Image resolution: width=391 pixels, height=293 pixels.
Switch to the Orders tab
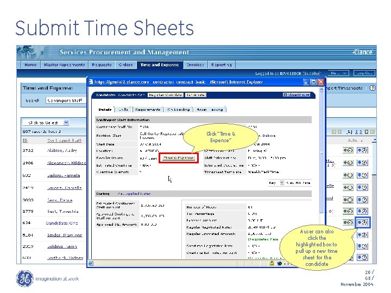(x=125, y=65)
